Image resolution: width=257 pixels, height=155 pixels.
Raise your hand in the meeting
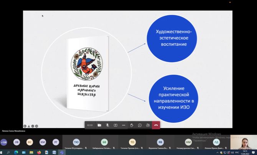coord(132,125)
